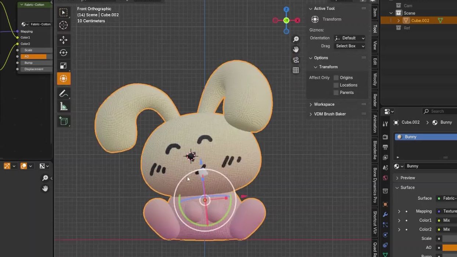Open the Add Cube tool
457x257 pixels.
[x=64, y=121]
